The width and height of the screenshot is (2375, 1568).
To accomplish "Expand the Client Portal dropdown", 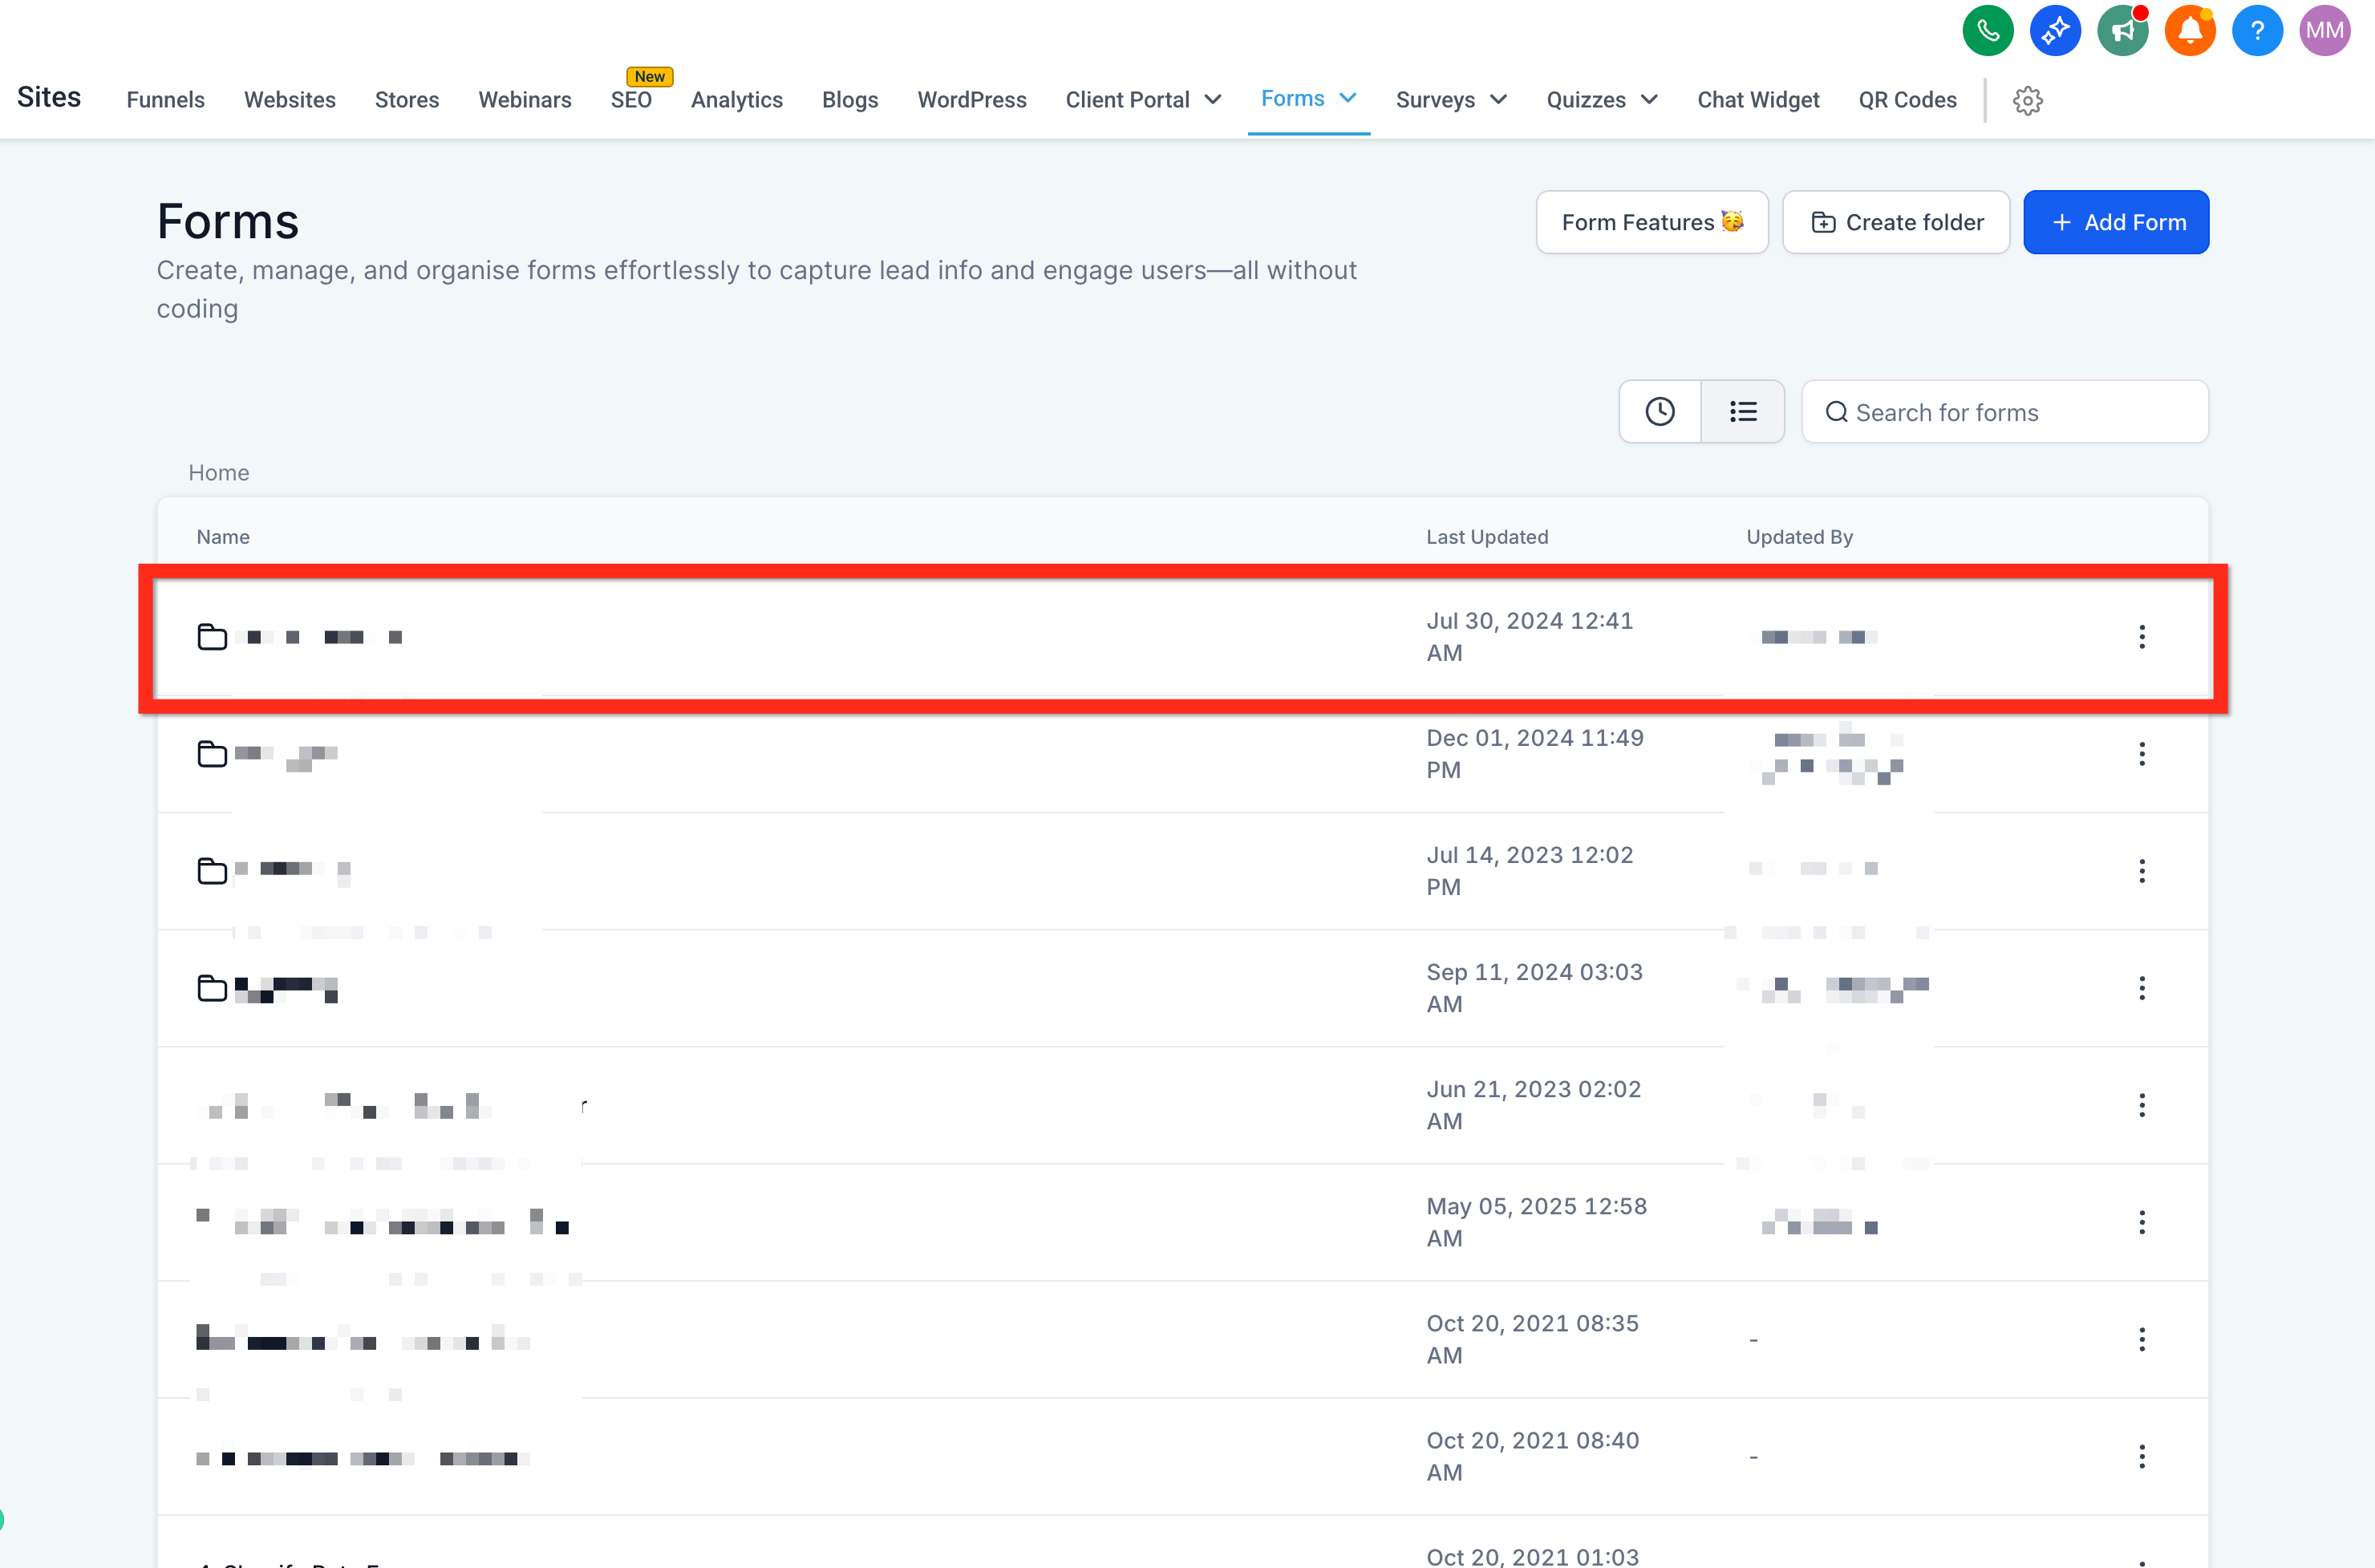I will coord(1143,100).
